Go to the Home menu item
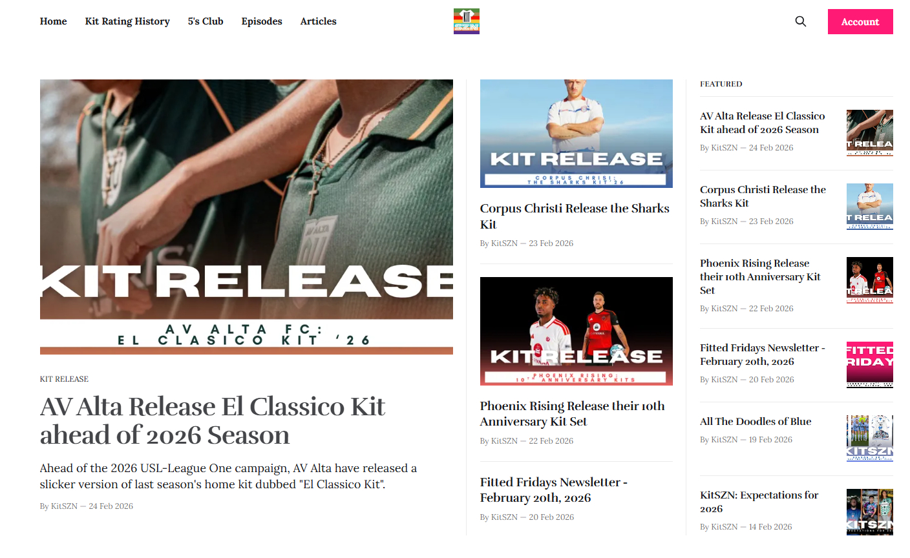The width and height of the screenshot is (910, 558). click(x=53, y=21)
